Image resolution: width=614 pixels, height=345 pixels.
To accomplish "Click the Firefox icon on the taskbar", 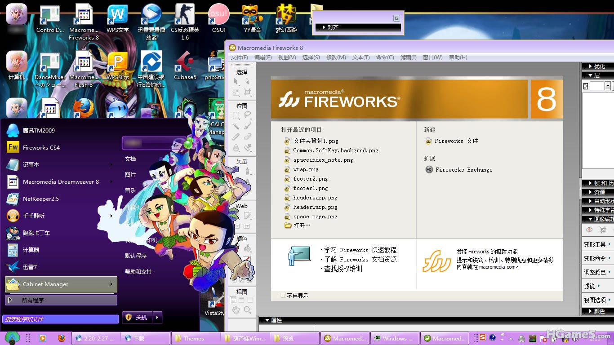I will coord(62,338).
